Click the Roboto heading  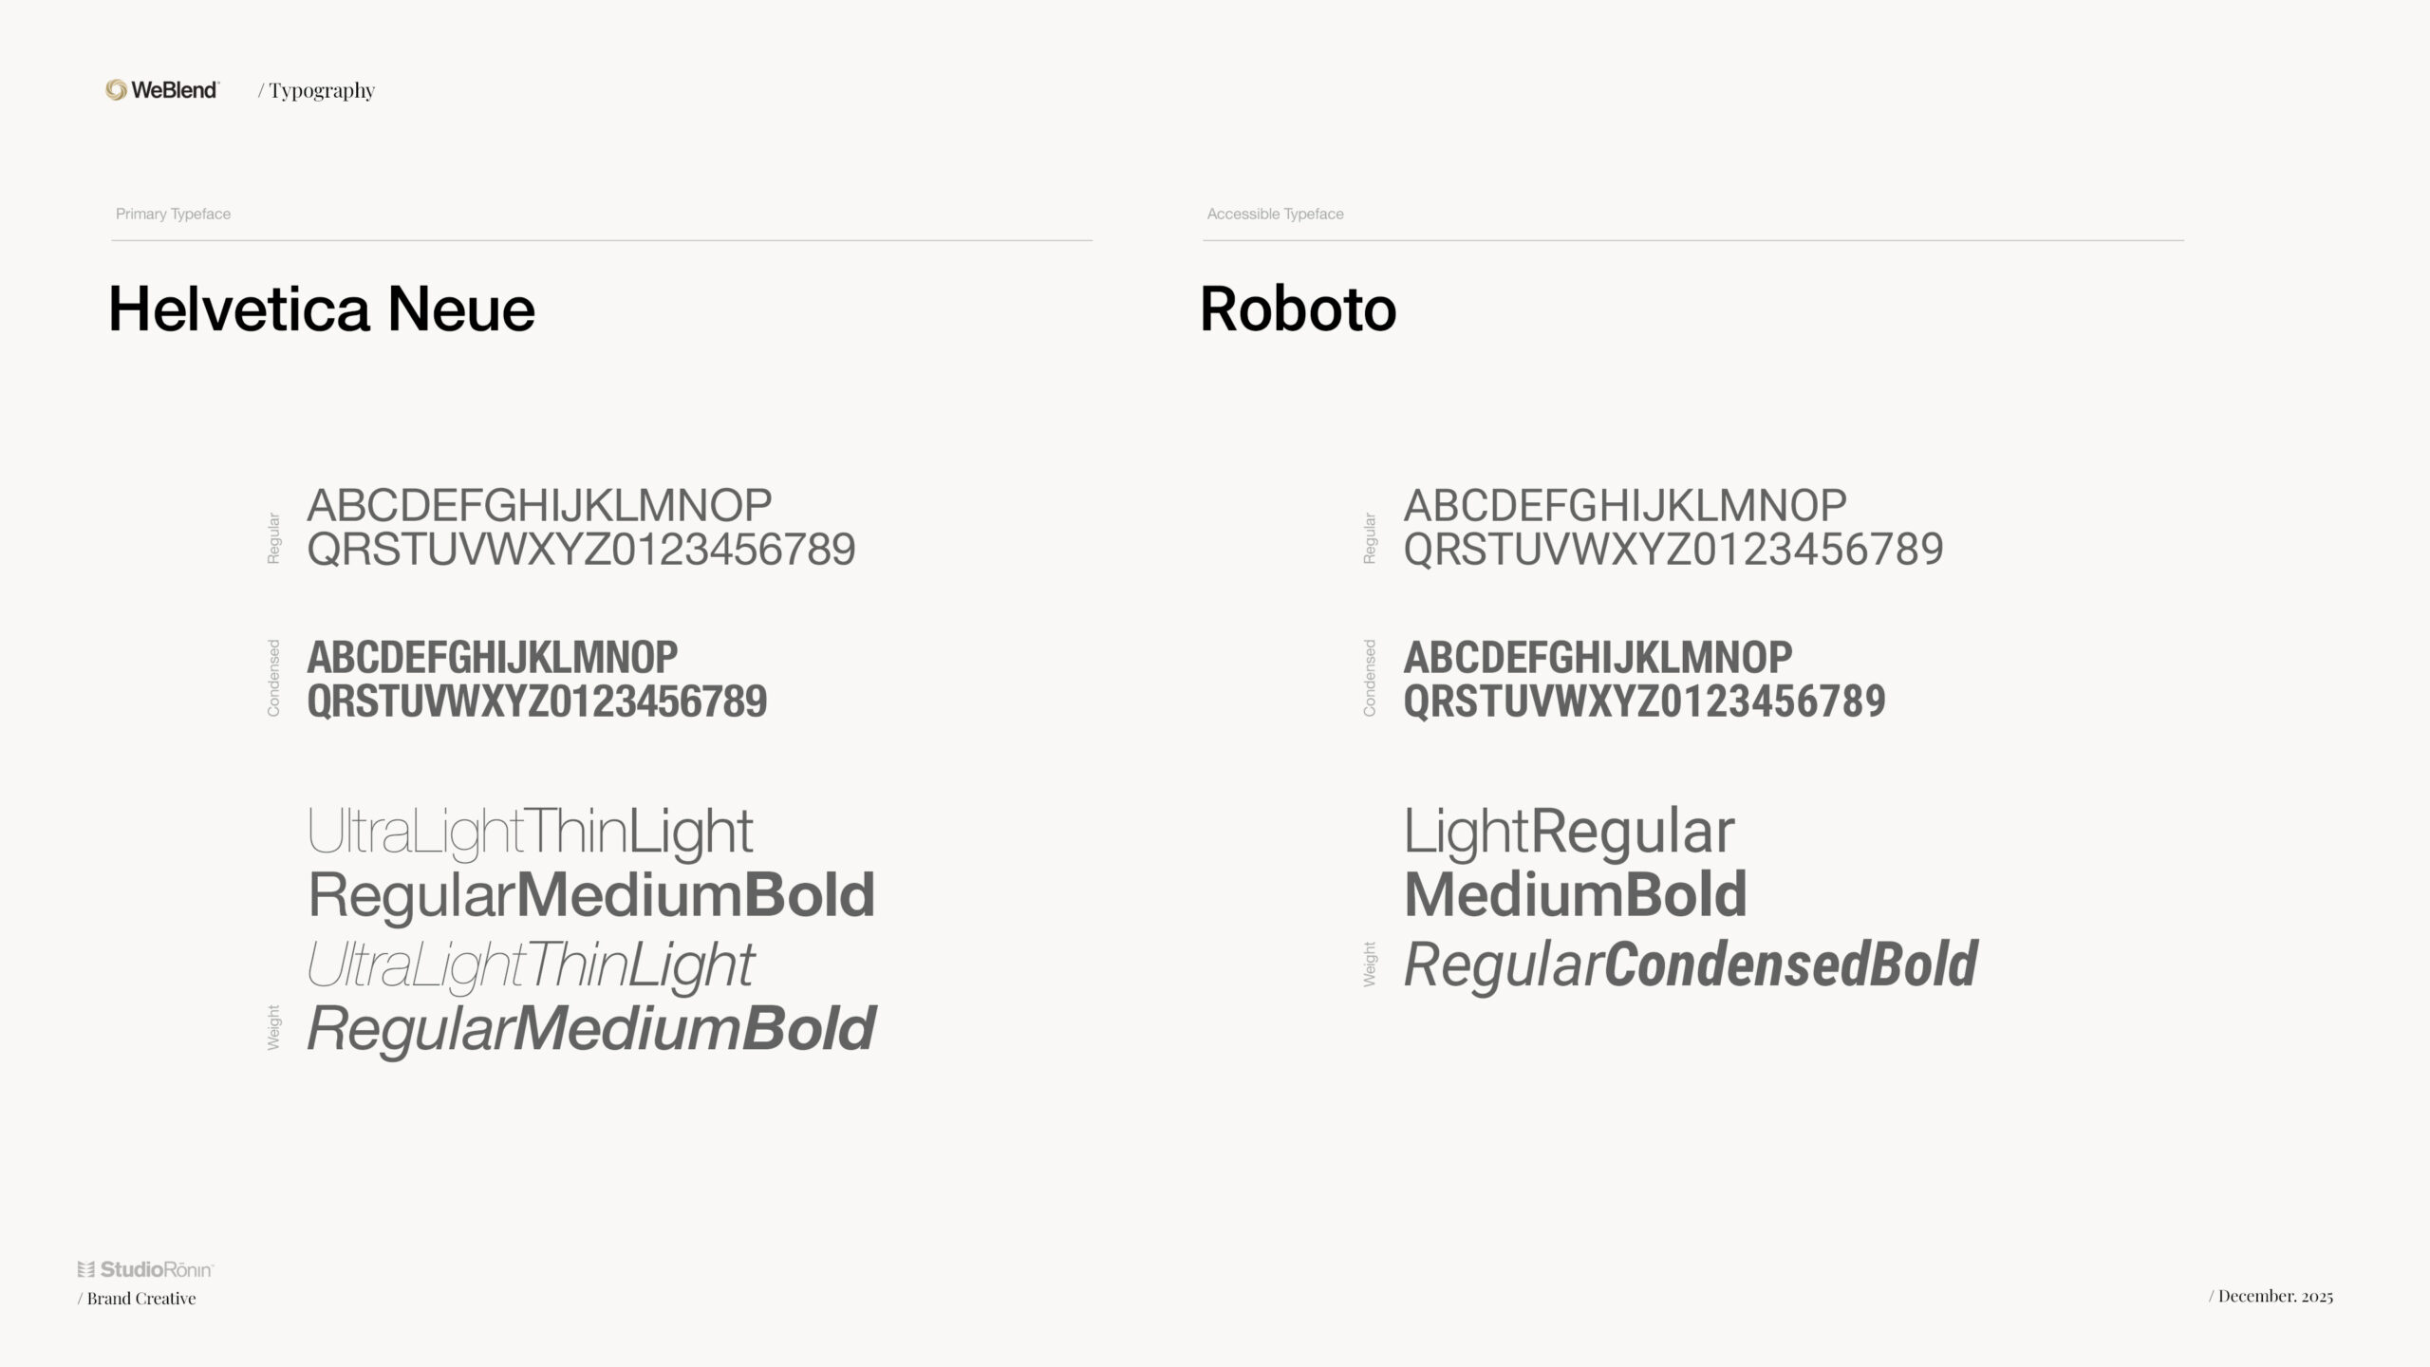(x=1298, y=309)
